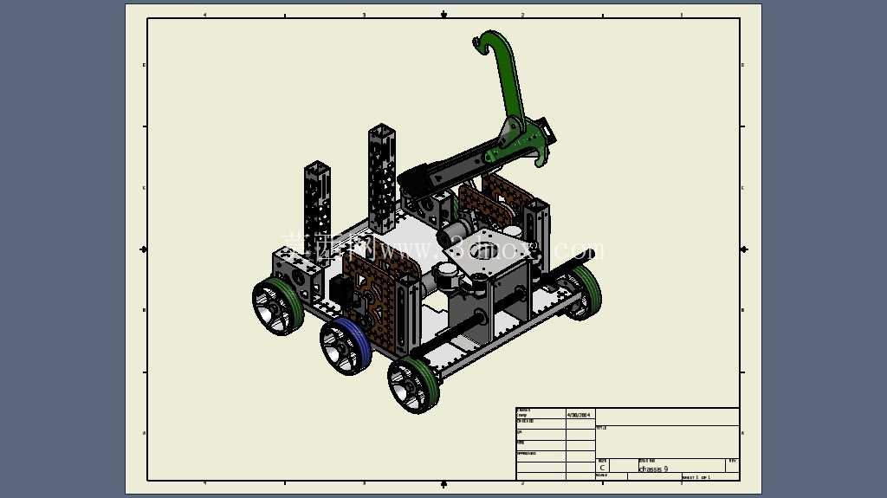Click the blue wheel on the robot
Viewport: 887px width, 498px height.
click(346, 346)
